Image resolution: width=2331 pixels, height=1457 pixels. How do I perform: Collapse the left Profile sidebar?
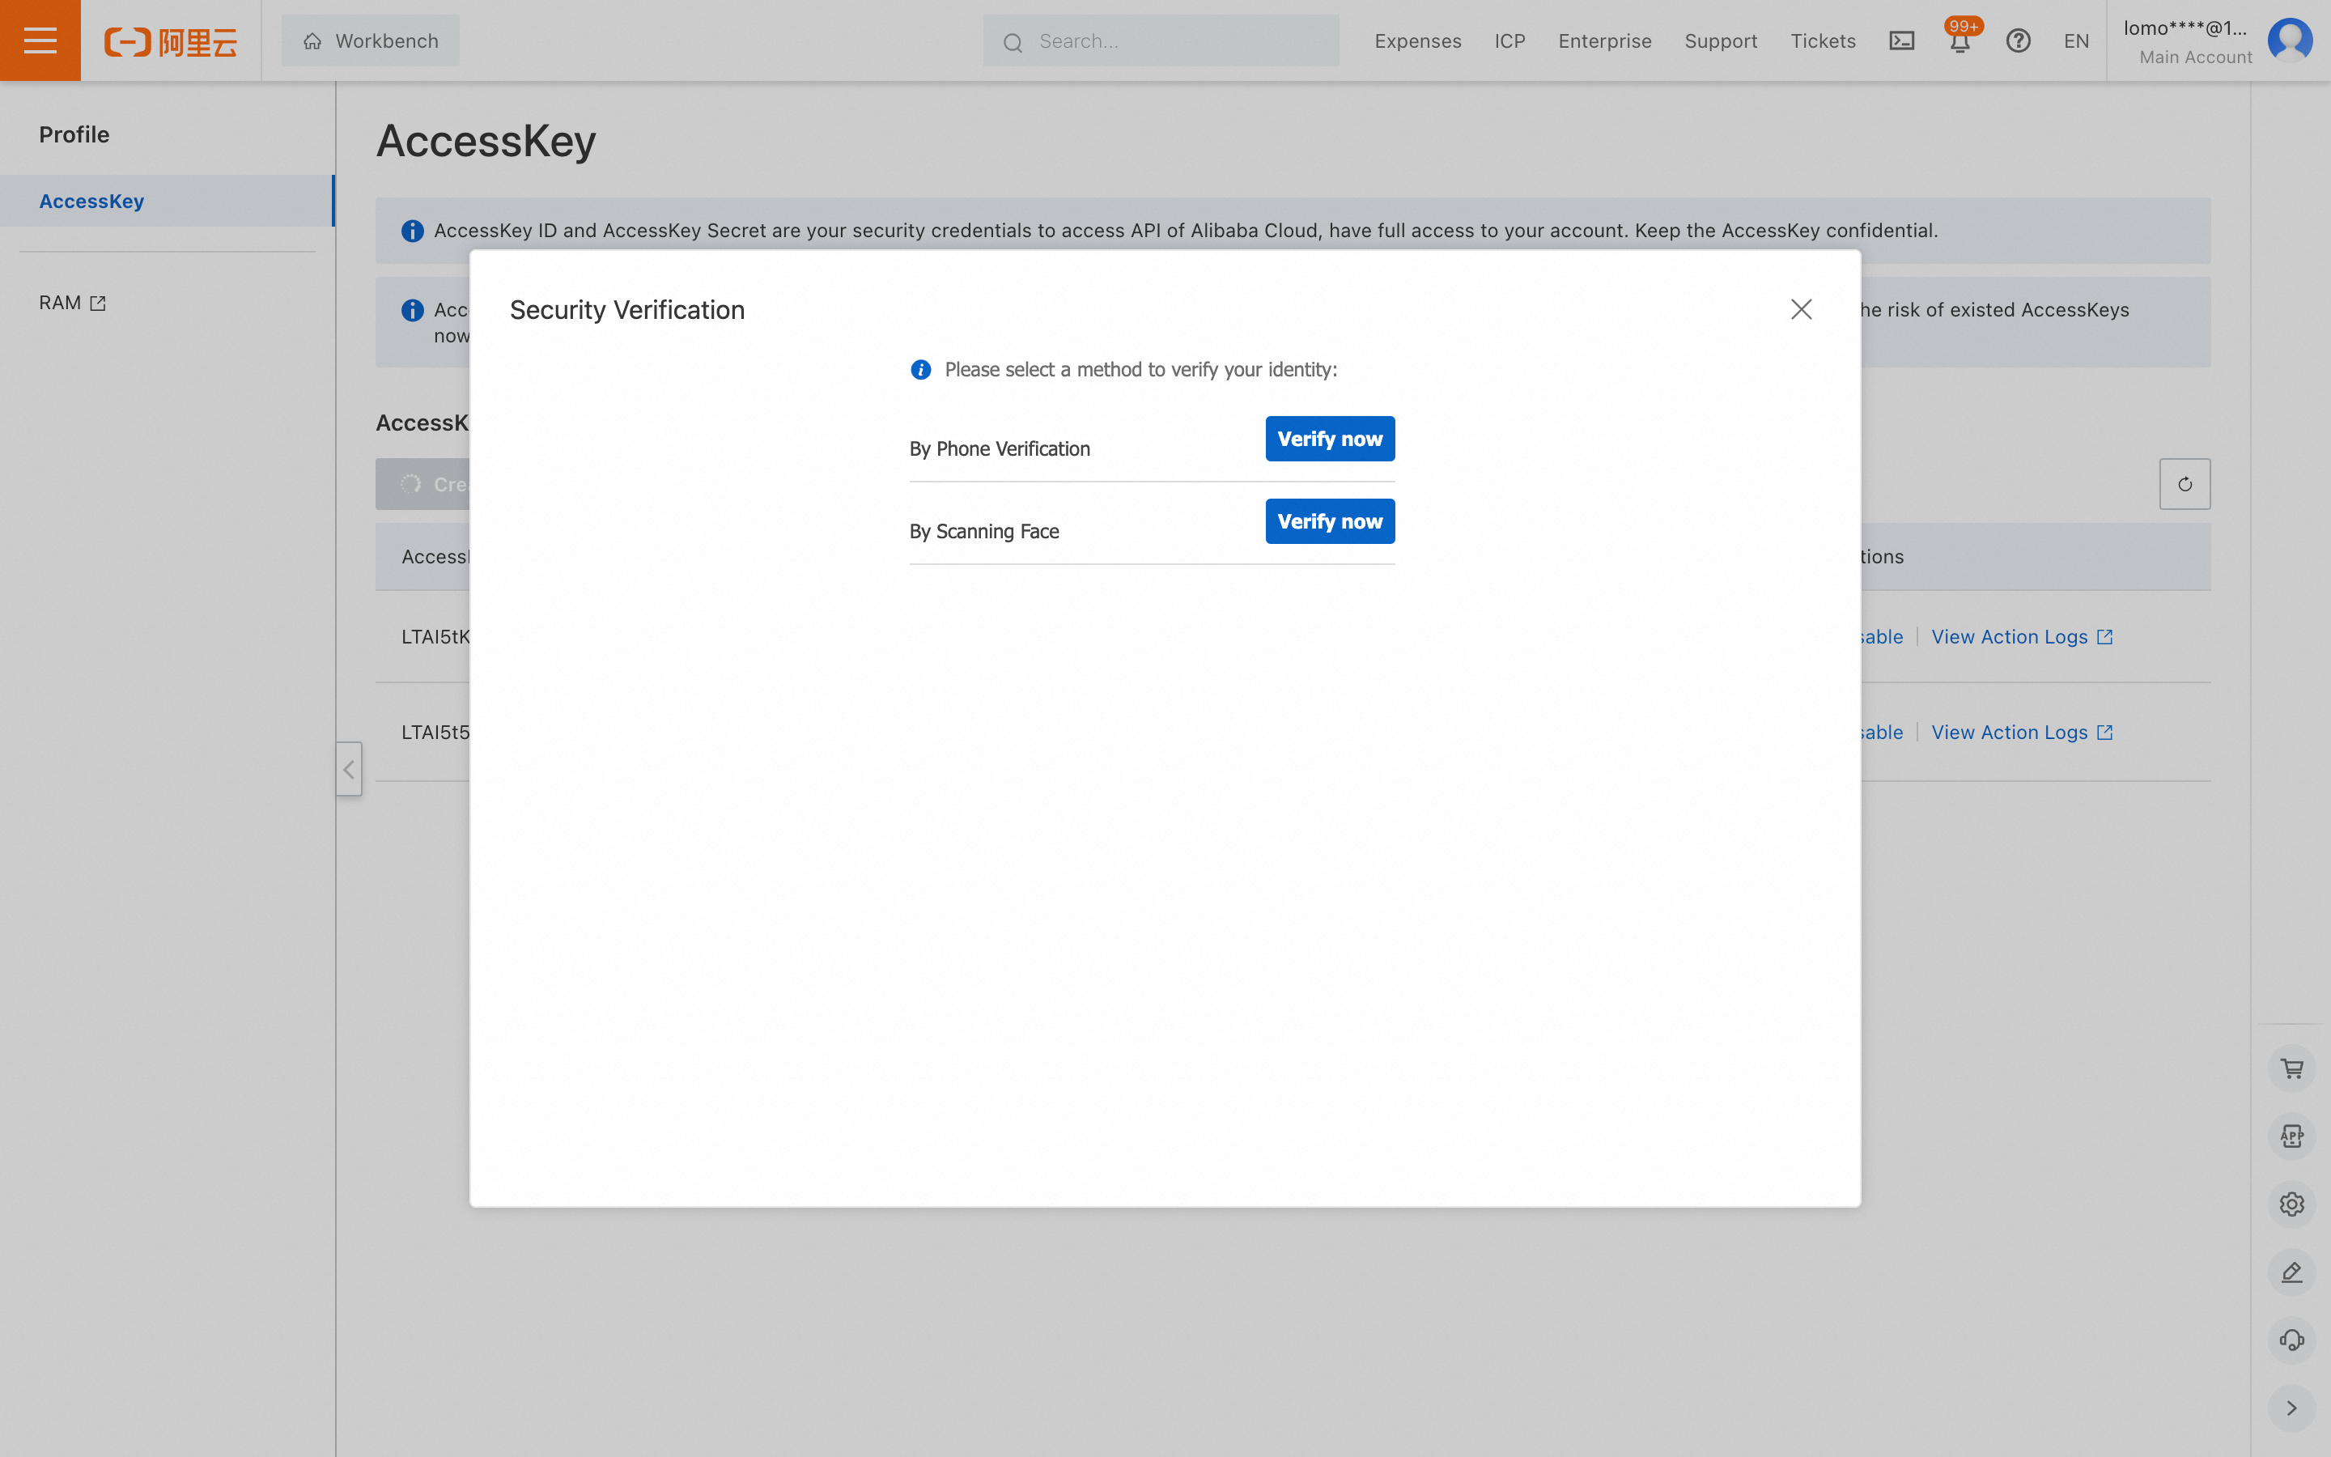tap(349, 769)
